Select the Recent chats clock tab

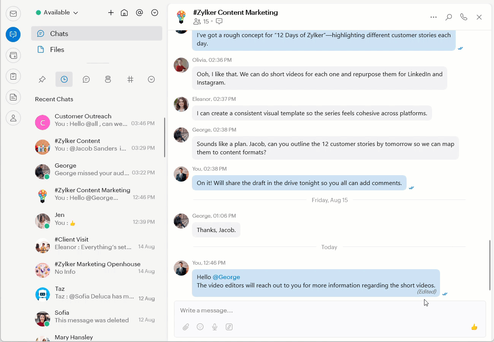tap(64, 79)
